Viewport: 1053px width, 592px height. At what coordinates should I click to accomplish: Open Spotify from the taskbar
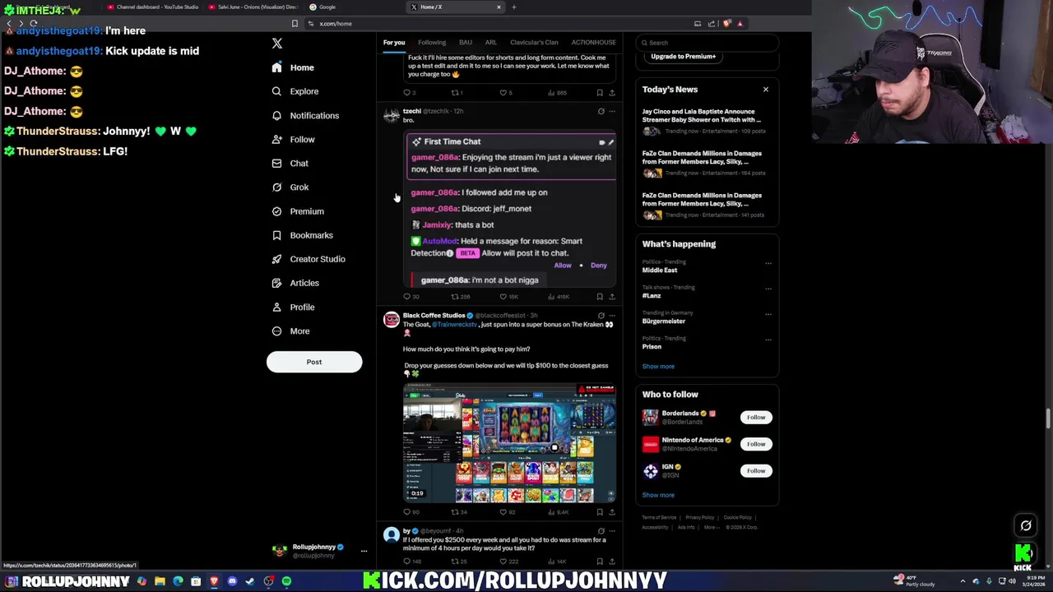pos(286,581)
